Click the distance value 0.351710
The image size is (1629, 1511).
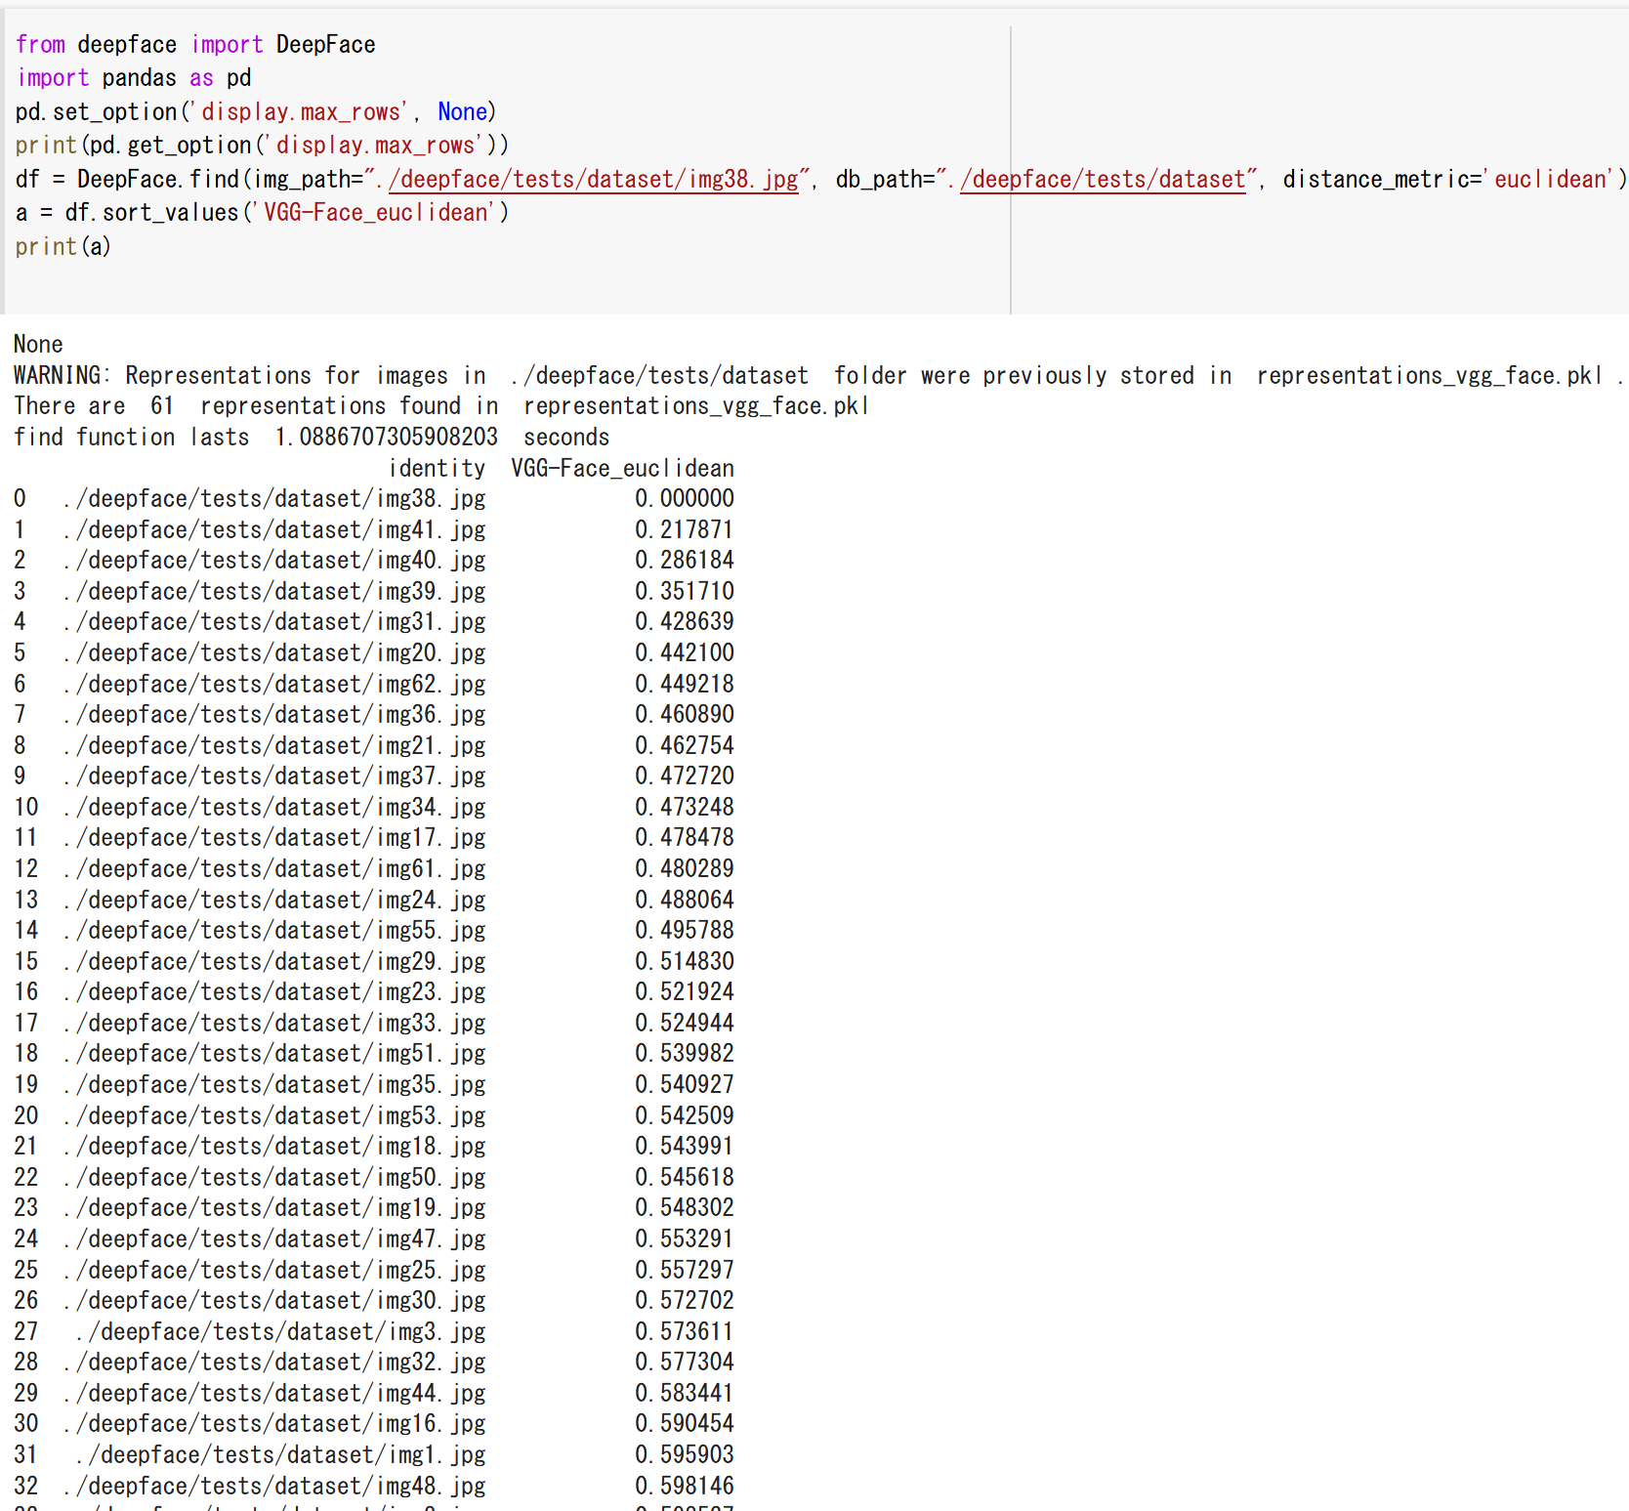(685, 592)
